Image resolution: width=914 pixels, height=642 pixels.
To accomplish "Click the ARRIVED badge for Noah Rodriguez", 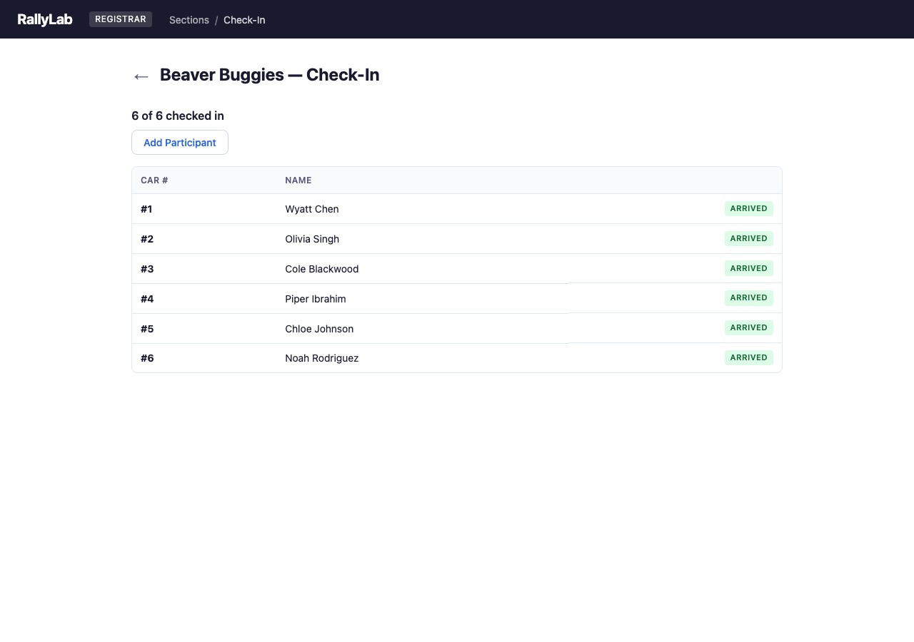I will [748, 357].
